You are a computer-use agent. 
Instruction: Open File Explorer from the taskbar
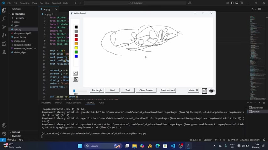[135, 146]
